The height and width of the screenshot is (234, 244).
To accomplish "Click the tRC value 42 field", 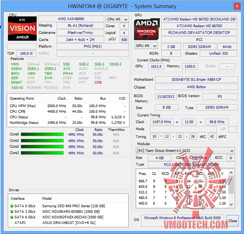I will [212, 137].
